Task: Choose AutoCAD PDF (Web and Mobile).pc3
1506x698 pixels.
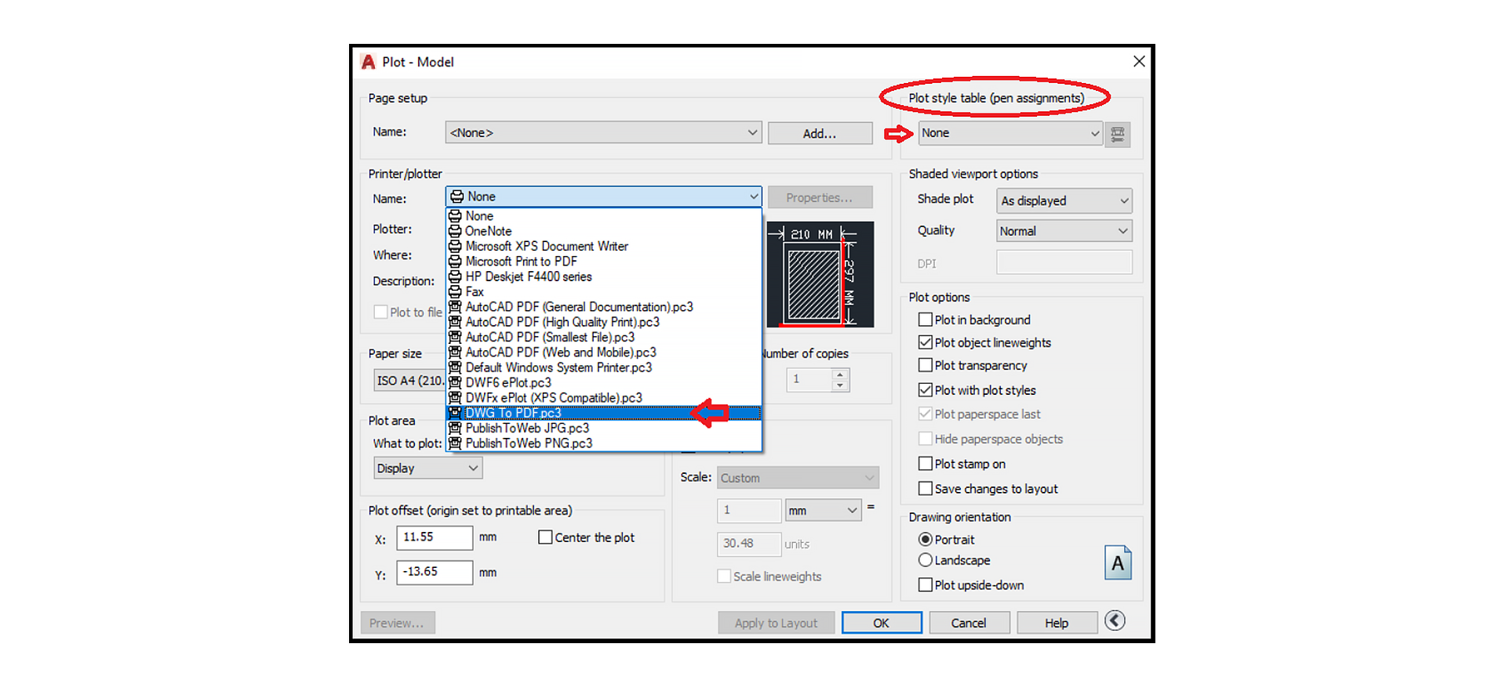Action: pyautogui.click(x=604, y=353)
